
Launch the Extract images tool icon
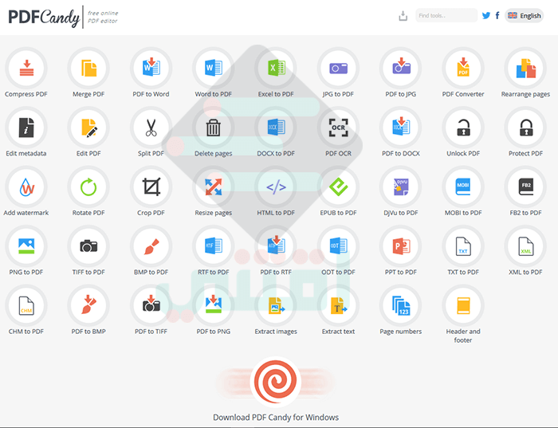tap(276, 305)
